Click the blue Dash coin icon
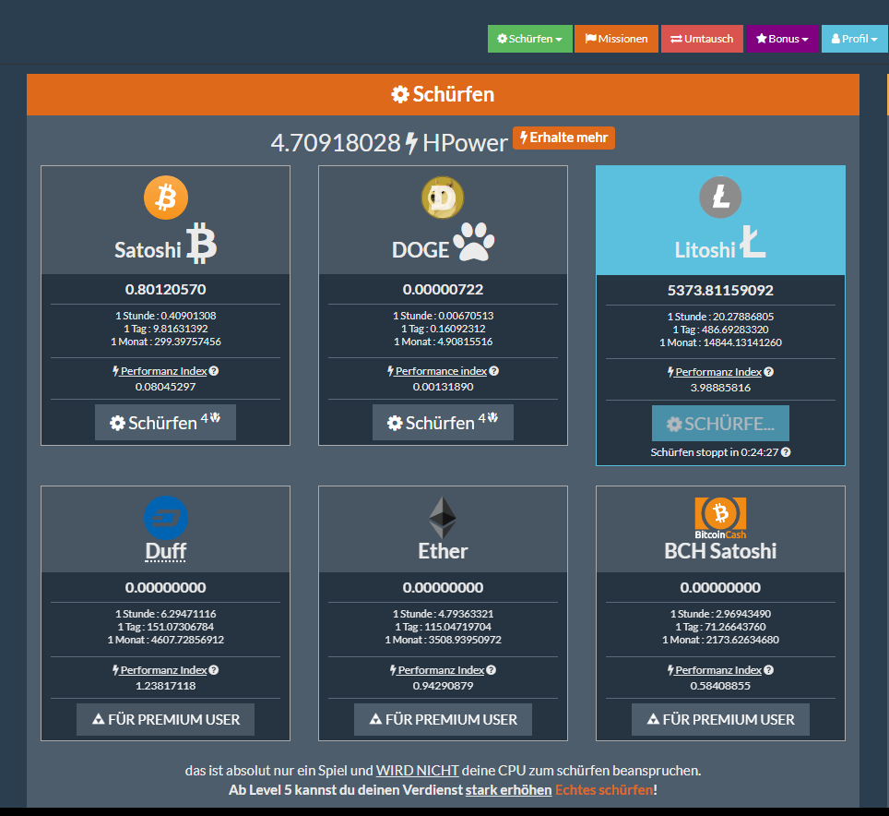The image size is (889, 816). [x=166, y=518]
